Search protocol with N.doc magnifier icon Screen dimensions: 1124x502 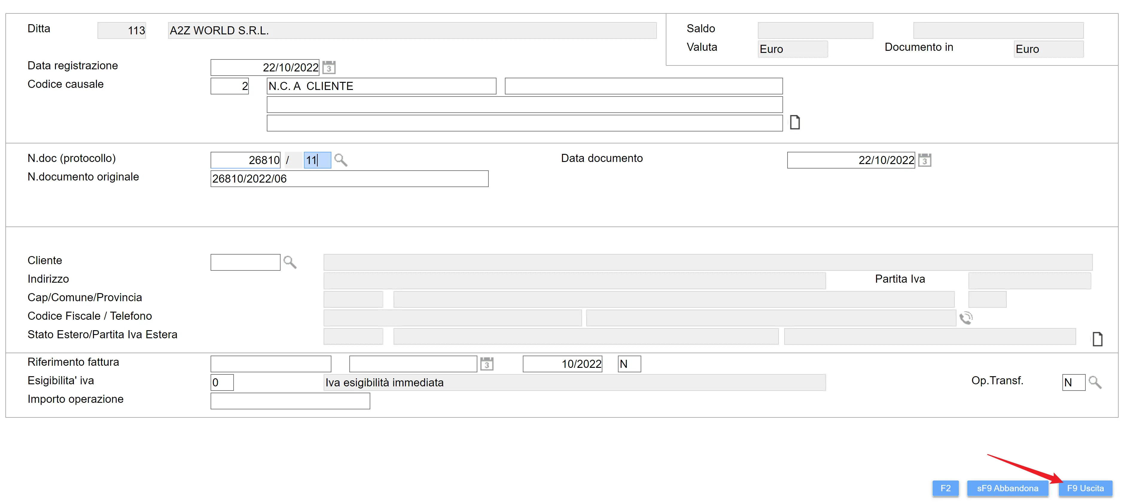[x=341, y=160]
